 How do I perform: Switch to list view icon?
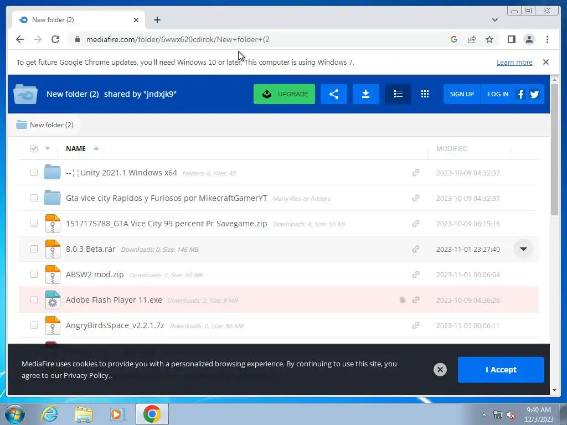point(398,94)
